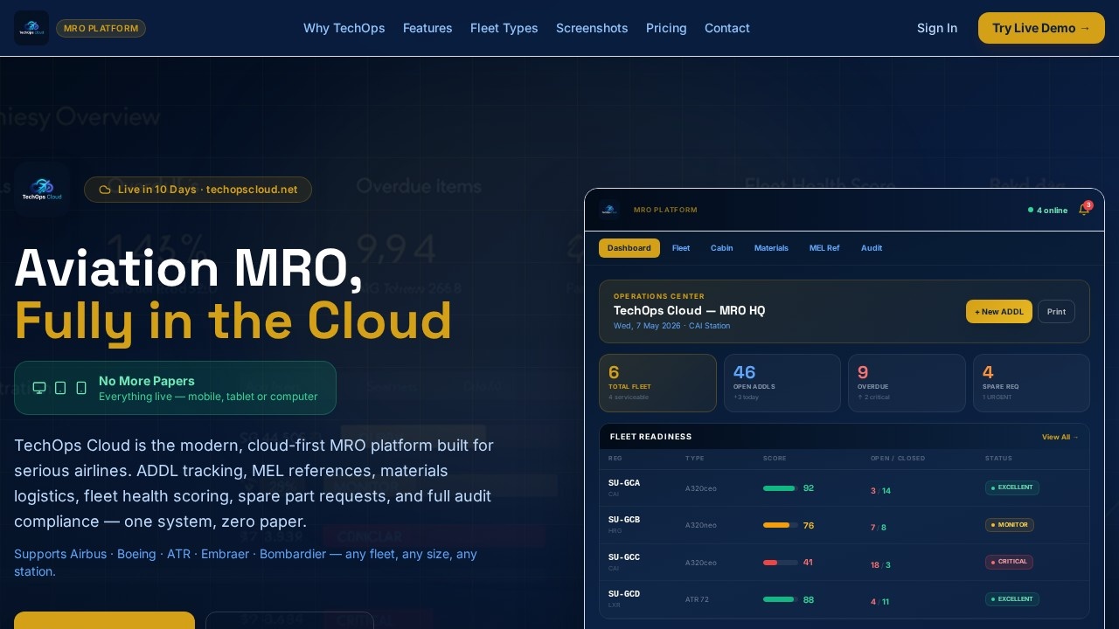This screenshot has height=629, width=1119.
Task: Click the Spare Req stat card
Action: click(x=1032, y=383)
